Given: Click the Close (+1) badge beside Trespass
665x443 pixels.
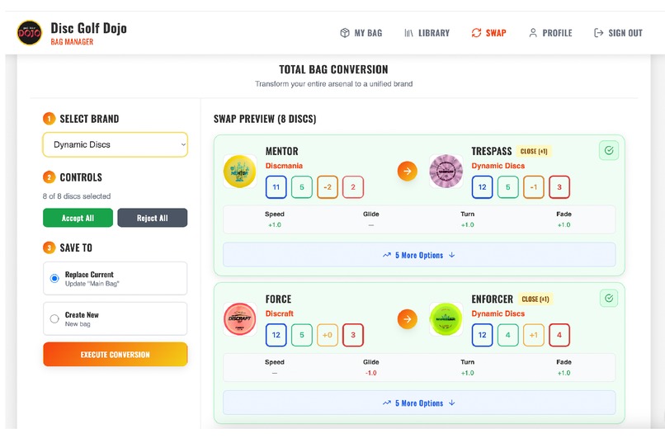Looking at the screenshot, I should (x=534, y=151).
